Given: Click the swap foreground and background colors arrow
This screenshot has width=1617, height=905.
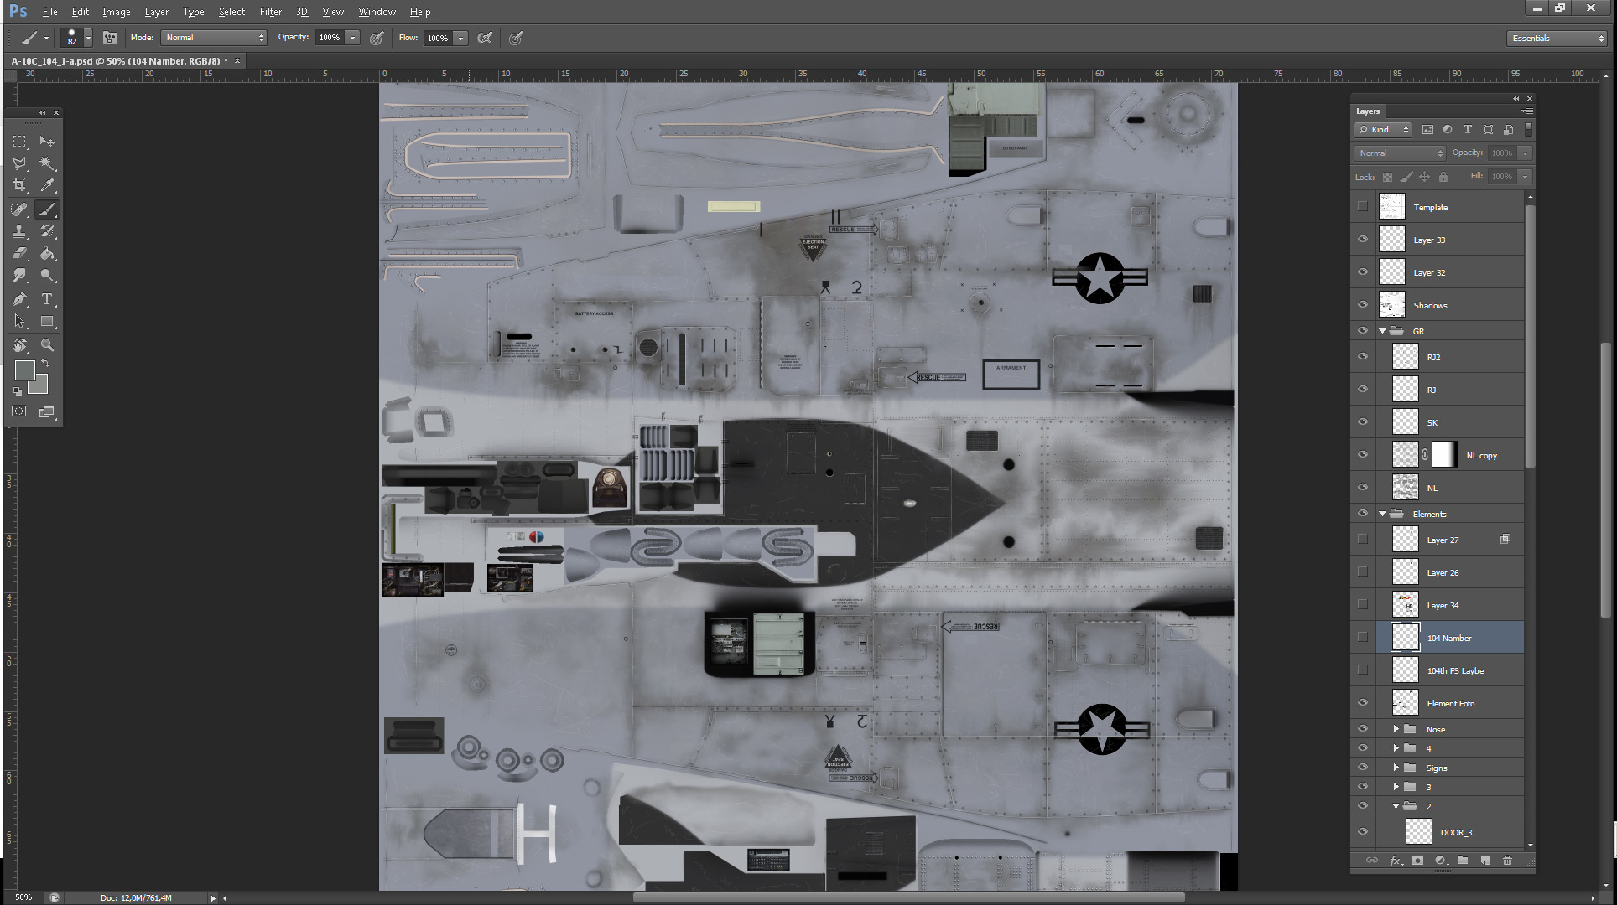Looking at the screenshot, I should [x=45, y=363].
